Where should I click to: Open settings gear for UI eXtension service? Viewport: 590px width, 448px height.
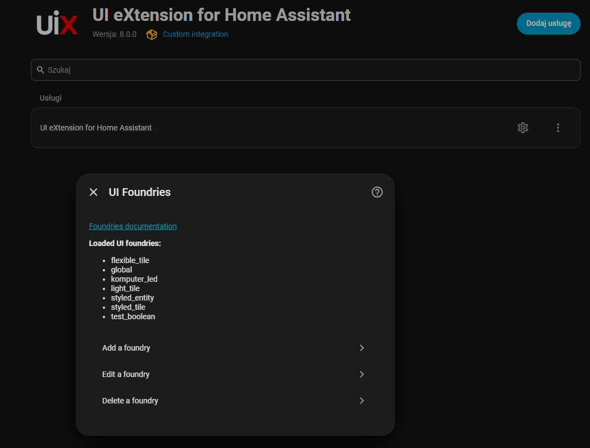523,128
